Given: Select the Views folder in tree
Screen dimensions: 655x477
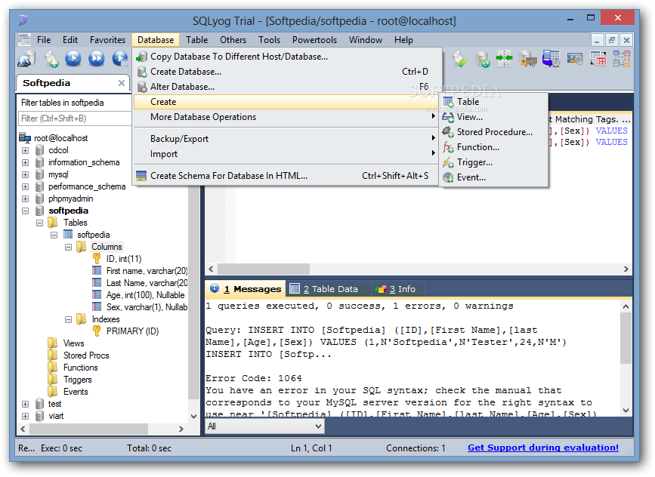Looking at the screenshot, I should [73, 343].
